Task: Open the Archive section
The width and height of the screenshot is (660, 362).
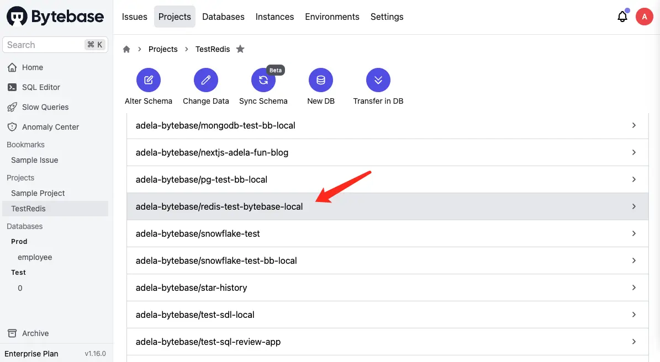Action: (x=35, y=333)
